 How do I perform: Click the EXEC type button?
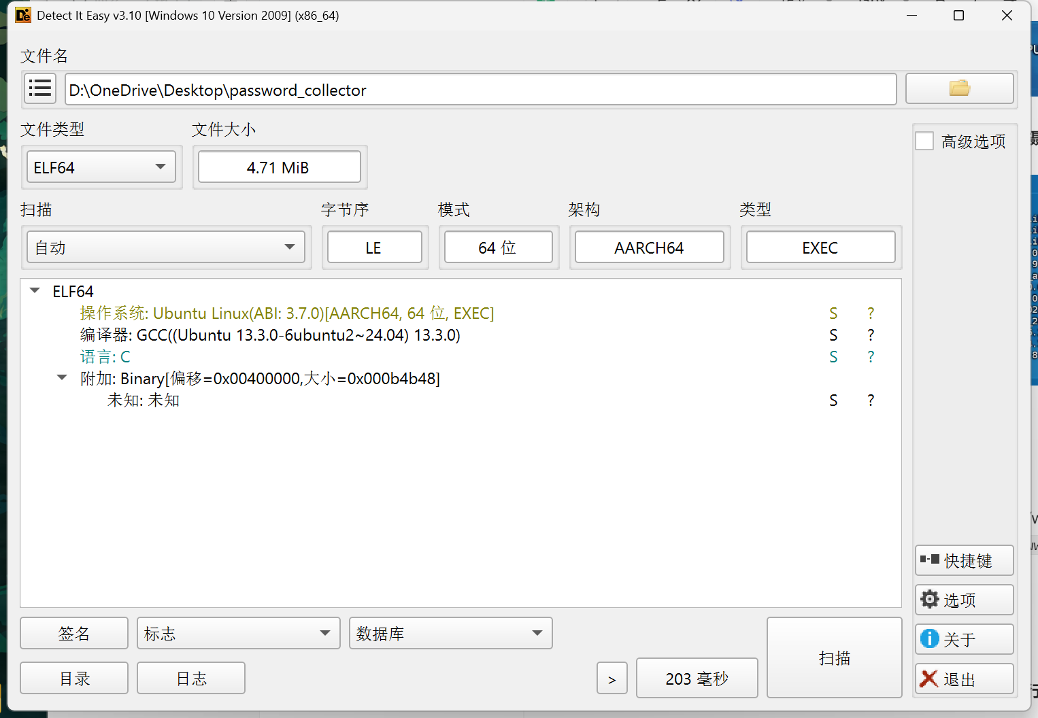[821, 247]
